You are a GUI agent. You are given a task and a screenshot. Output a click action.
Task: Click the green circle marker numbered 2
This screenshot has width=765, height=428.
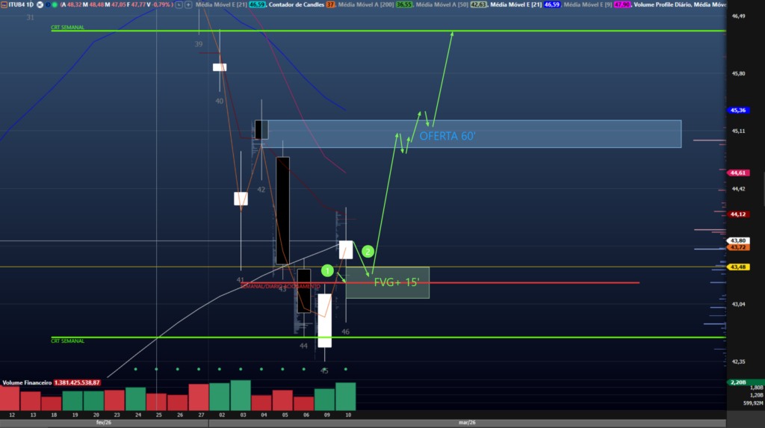[368, 251]
